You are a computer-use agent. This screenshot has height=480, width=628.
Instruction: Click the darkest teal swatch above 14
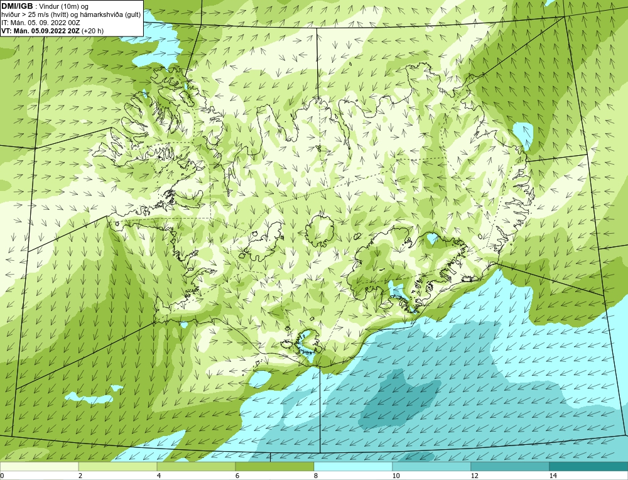pos(589,466)
